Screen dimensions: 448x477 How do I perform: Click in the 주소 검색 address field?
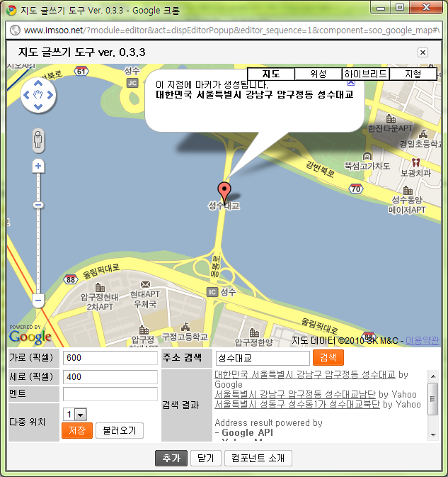click(x=263, y=358)
